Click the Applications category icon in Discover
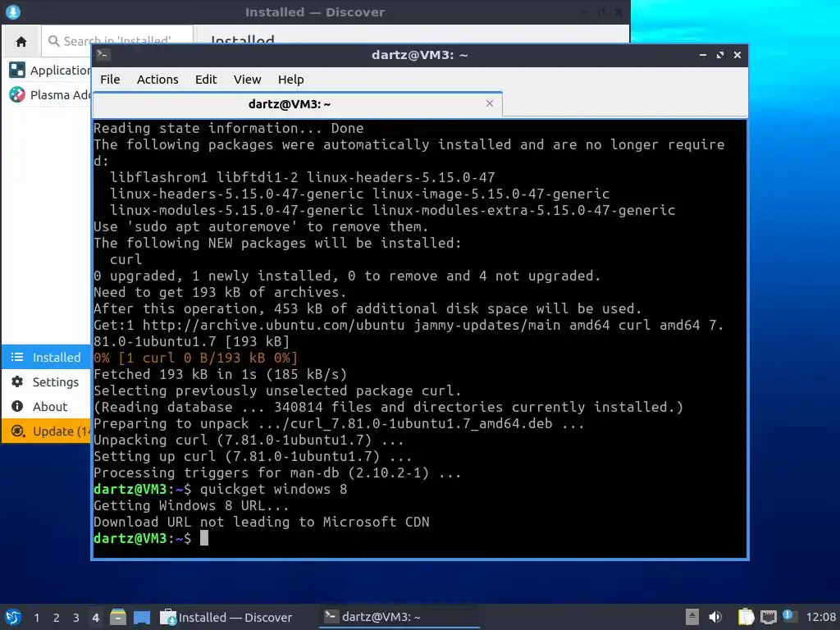 [x=17, y=71]
